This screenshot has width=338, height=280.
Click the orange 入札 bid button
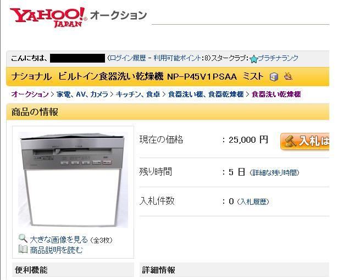tap(305, 141)
